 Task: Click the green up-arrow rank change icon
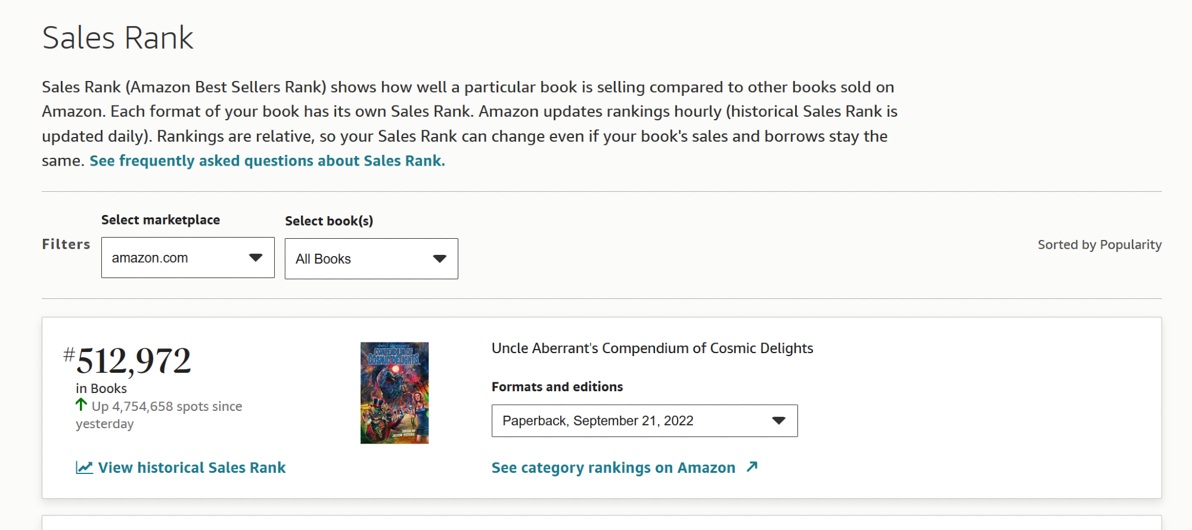[x=82, y=405]
